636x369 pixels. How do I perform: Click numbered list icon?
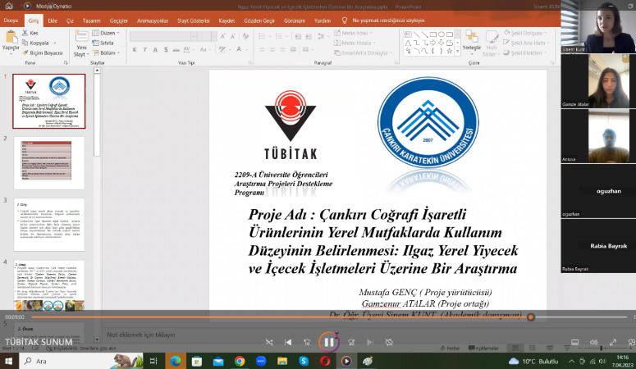click(x=281, y=37)
